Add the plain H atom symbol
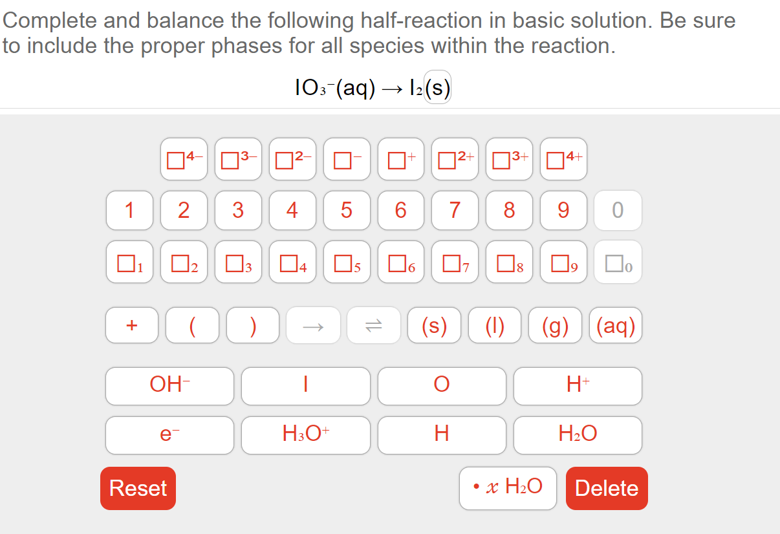780x534 pixels. click(x=442, y=435)
